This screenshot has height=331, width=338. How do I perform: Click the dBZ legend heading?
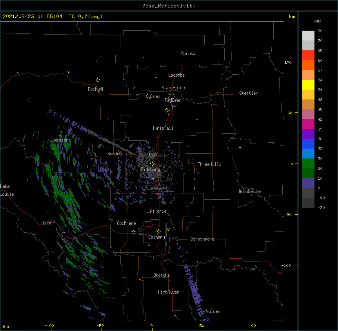[318, 21]
